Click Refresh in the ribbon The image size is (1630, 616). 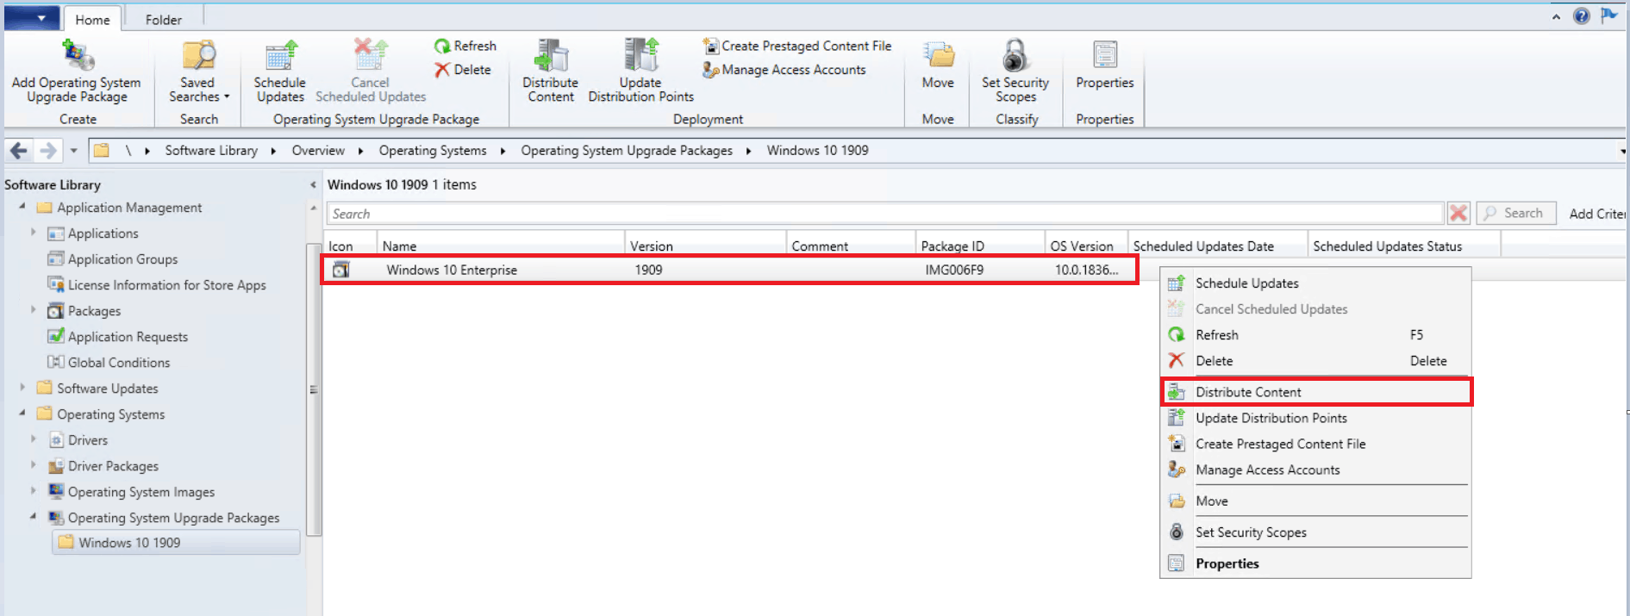[465, 46]
